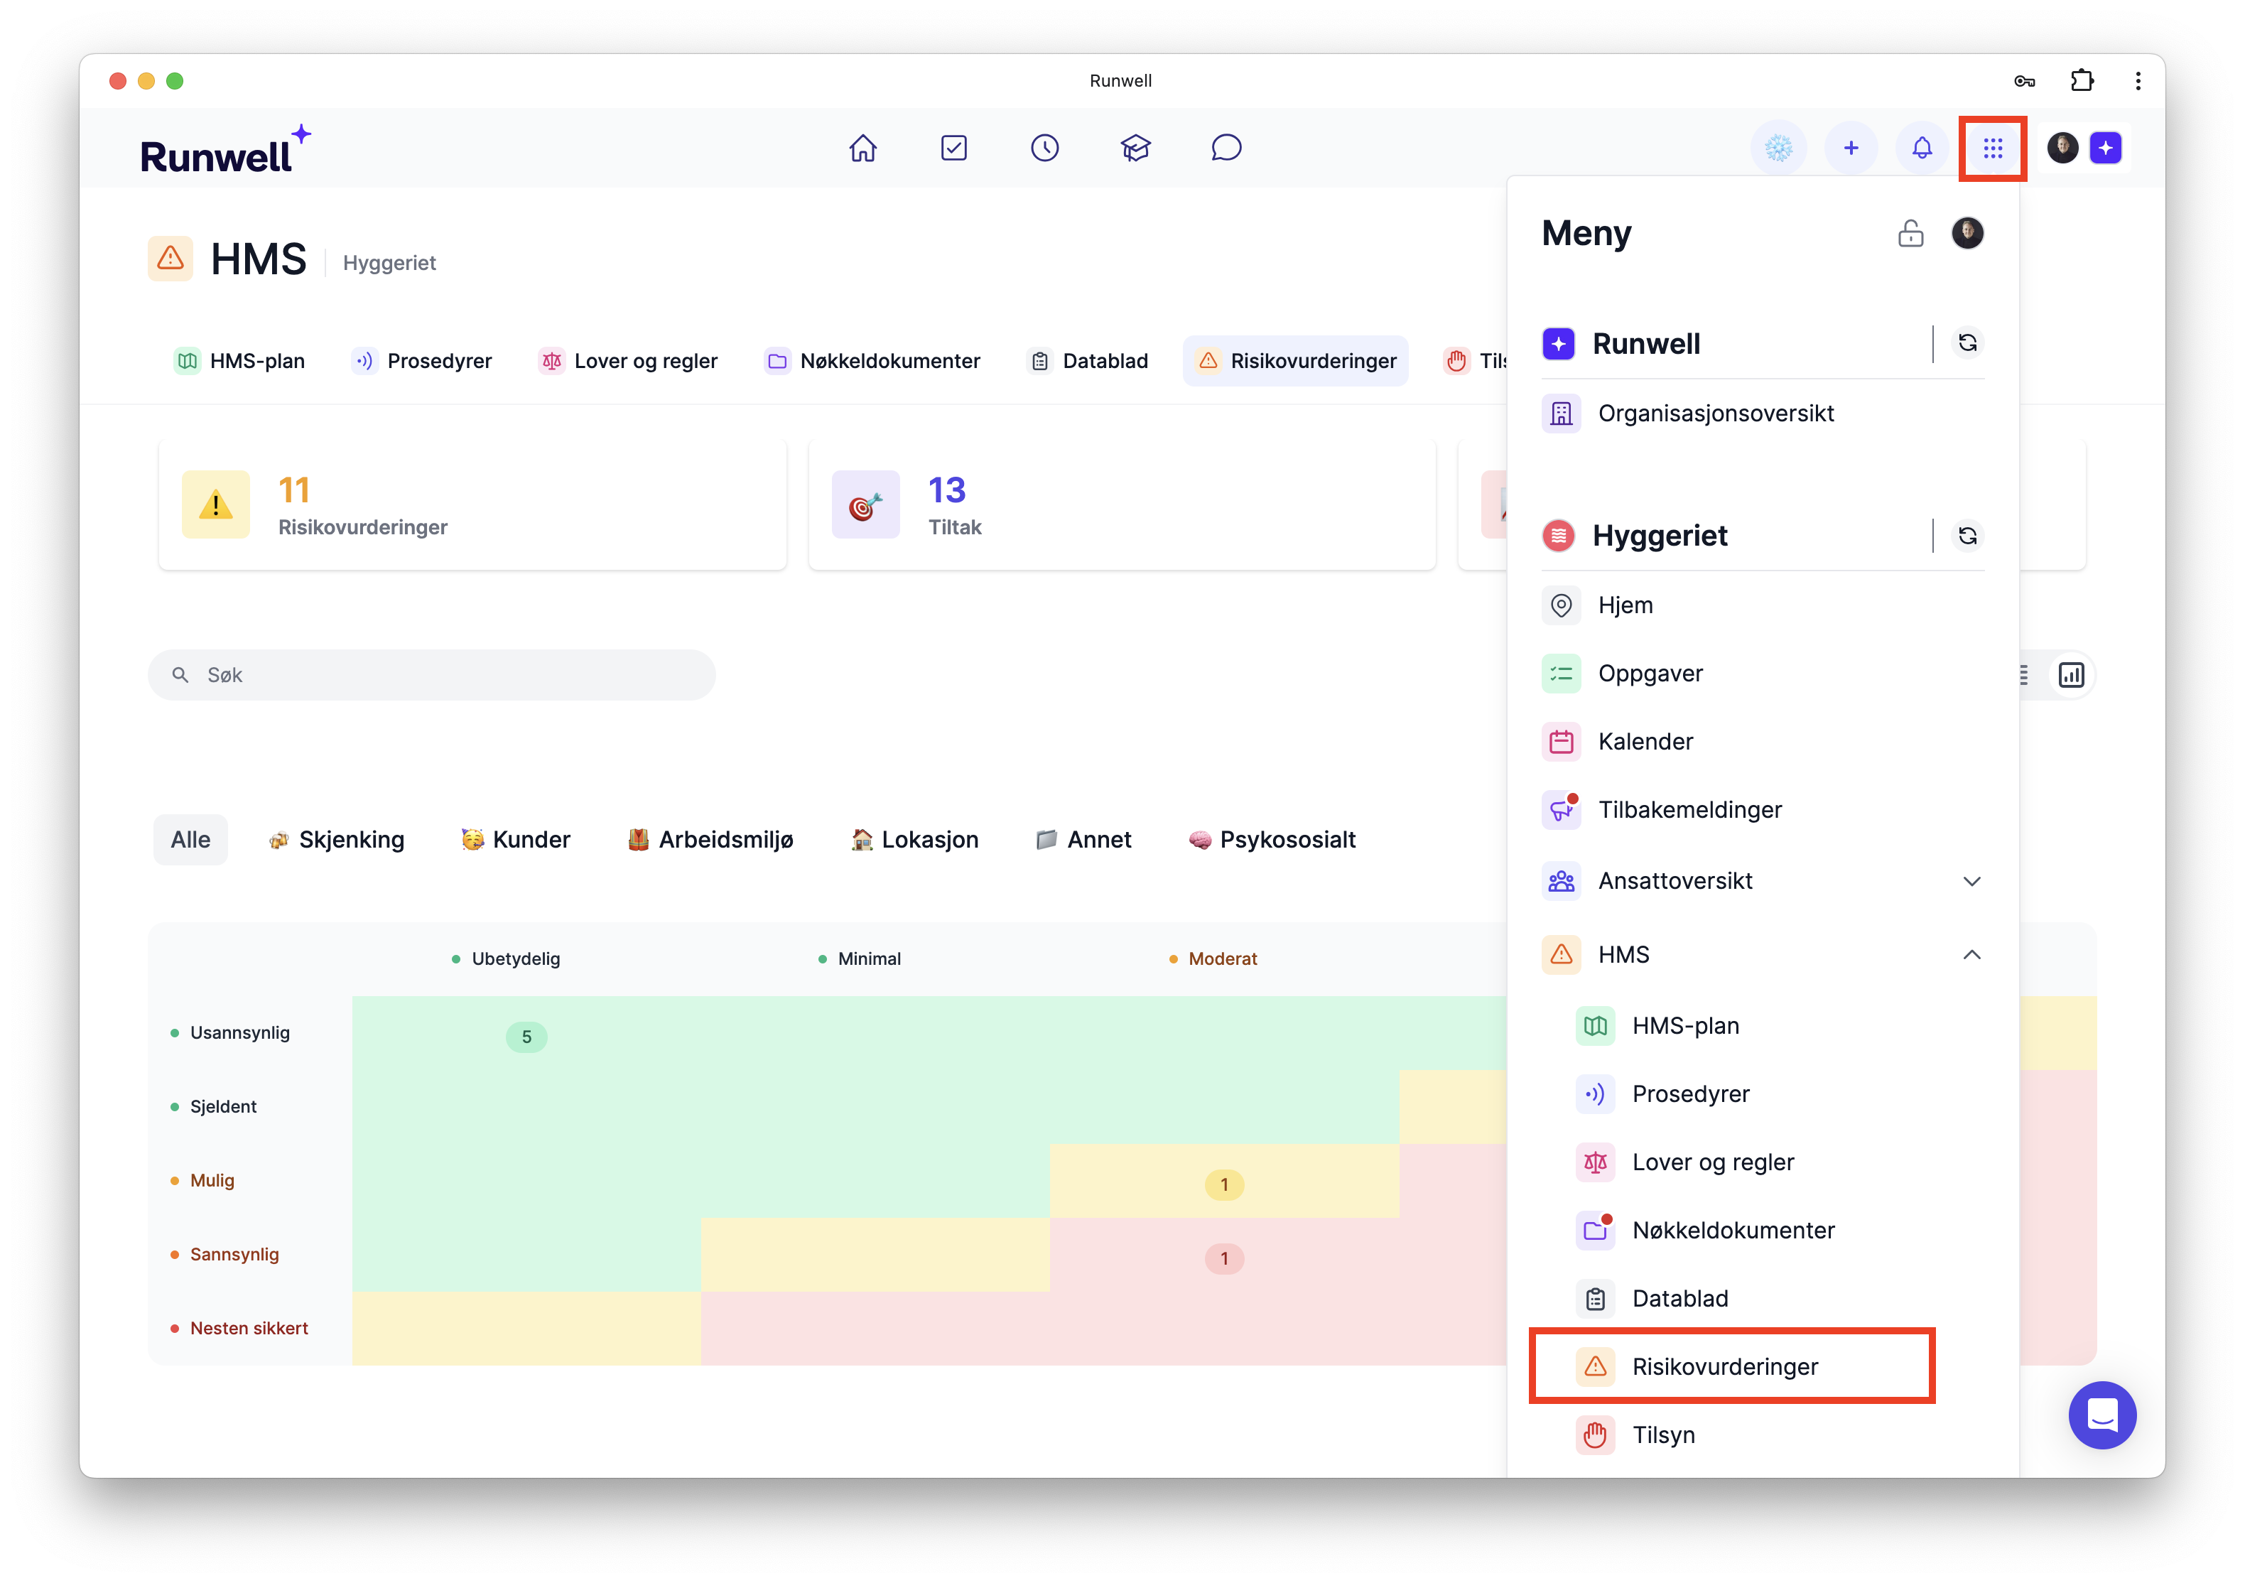Switch to the Prosedyrer tab
2245x1583 pixels.
(x=423, y=361)
